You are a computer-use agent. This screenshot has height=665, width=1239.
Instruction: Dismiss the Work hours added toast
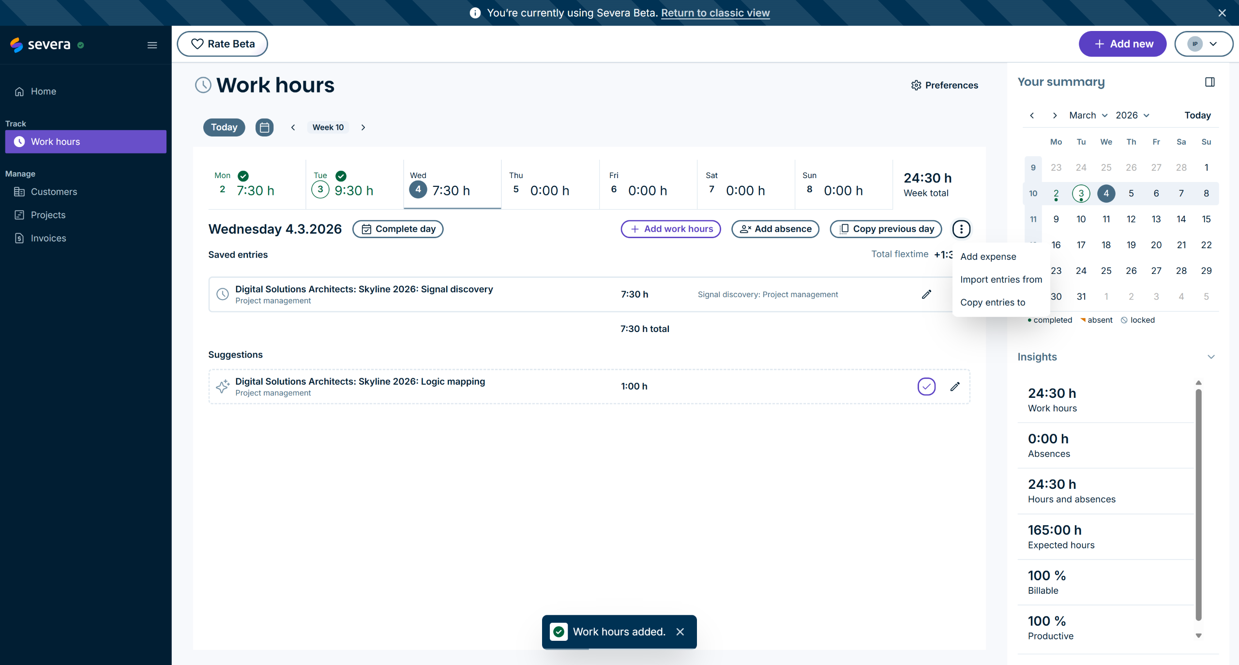(x=680, y=632)
